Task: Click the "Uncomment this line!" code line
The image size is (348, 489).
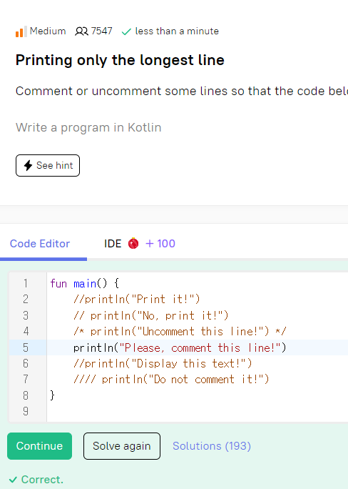Action: tap(180, 331)
